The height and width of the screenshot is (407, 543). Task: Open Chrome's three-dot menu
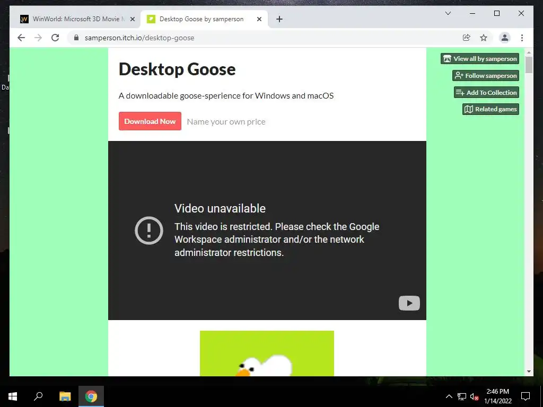point(522,38)
